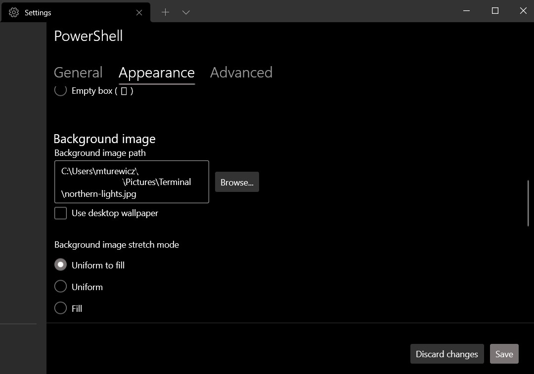This screenshot has width=534, height=374.
Task: Enable Use desktop wallpaper checkbox
Action: (61, 213)
